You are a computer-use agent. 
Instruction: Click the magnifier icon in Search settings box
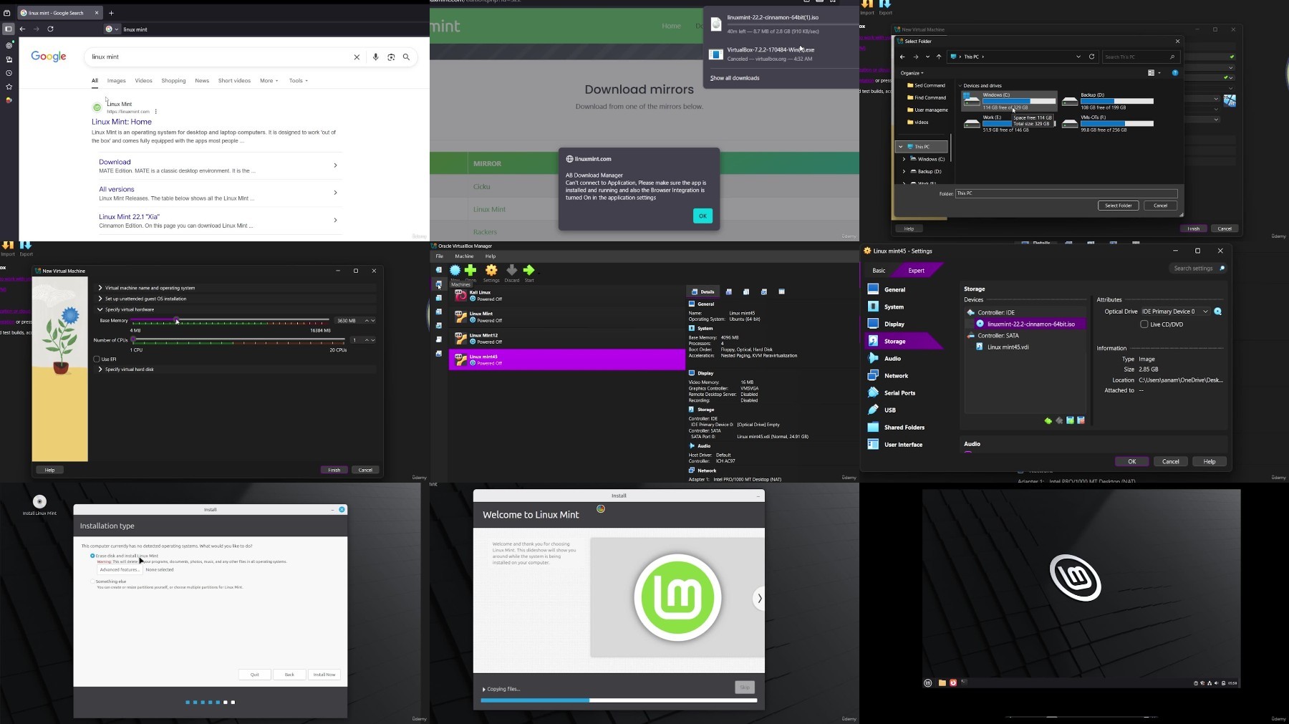1222,269
